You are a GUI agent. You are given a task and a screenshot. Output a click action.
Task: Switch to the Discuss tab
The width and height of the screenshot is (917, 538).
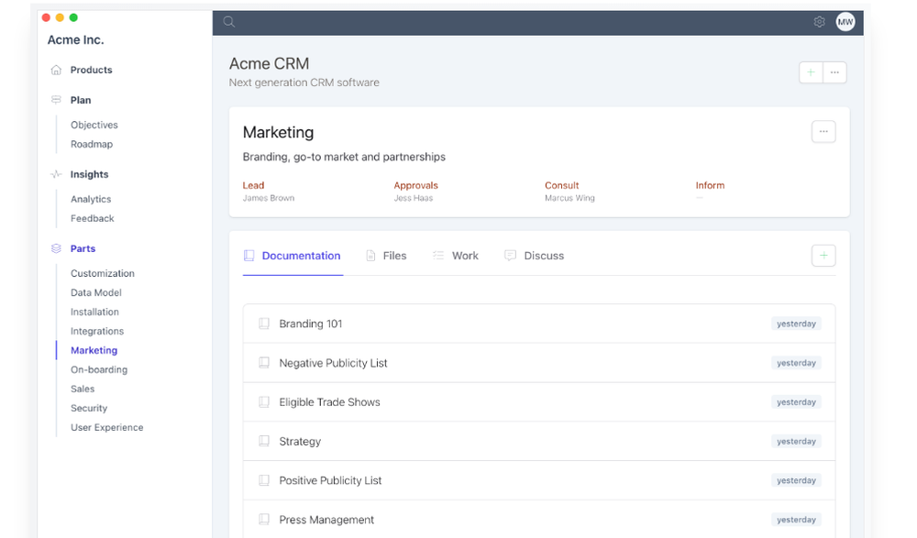coord(535,256)
